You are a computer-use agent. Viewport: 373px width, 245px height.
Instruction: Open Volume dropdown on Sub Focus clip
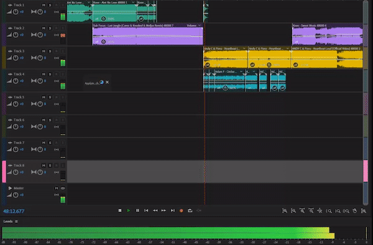[200, 25]
